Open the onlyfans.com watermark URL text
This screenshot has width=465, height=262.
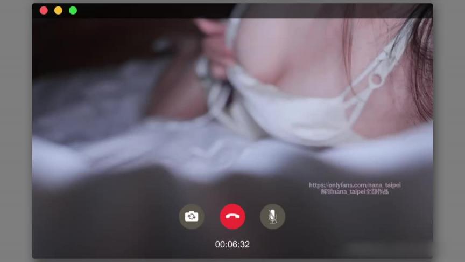(x=355, y=185)
